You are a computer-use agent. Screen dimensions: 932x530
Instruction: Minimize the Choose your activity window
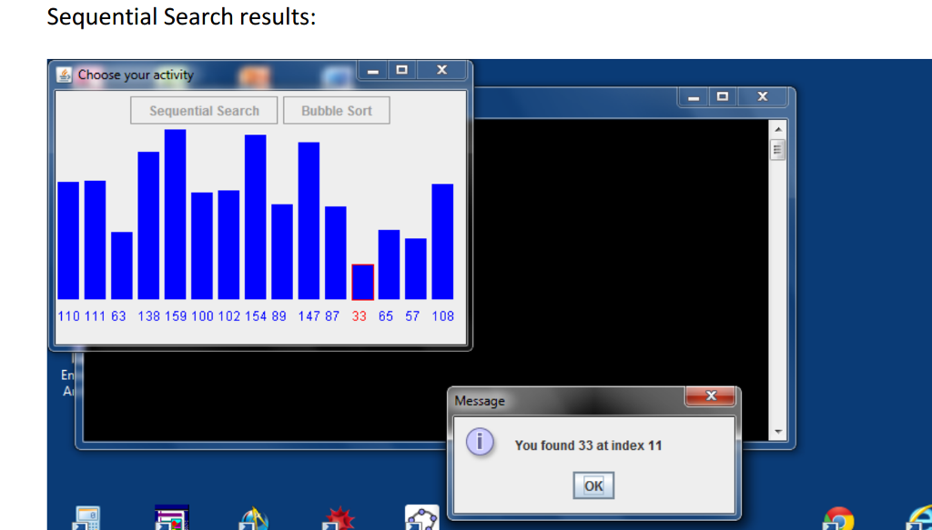tap(372, 70)
